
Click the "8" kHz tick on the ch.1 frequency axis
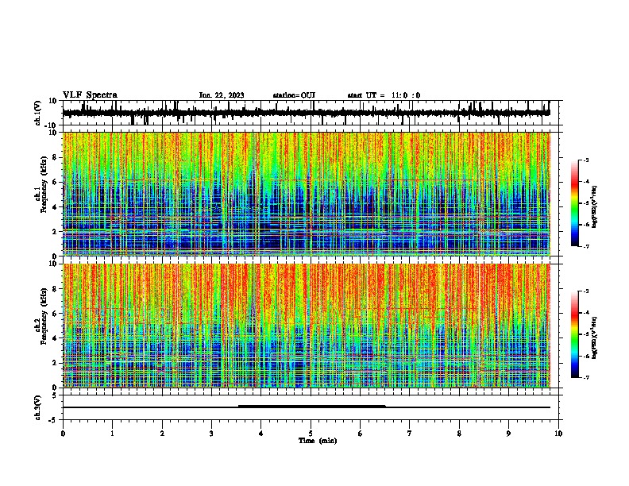coord(55,157)
